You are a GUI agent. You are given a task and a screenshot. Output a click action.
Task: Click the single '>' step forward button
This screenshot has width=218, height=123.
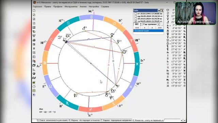point(152,28)
